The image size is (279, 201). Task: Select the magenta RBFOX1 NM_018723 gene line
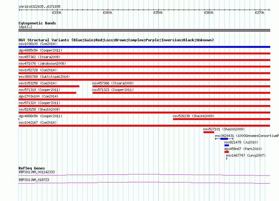(144, 183)
